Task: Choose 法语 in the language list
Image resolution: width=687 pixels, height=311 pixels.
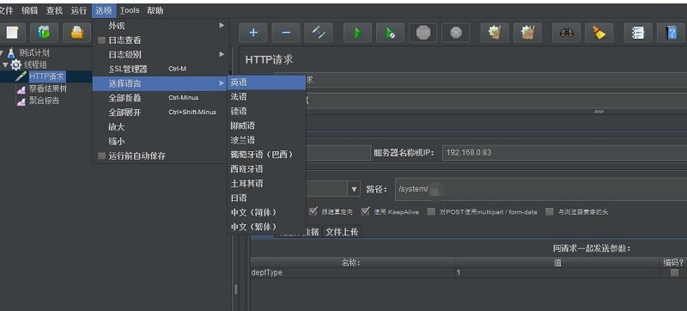Action: click(x=266, y=97)
